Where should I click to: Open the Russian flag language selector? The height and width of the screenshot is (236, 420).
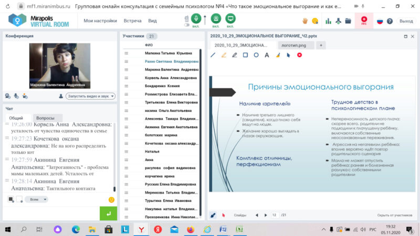(x=380, y=21)
